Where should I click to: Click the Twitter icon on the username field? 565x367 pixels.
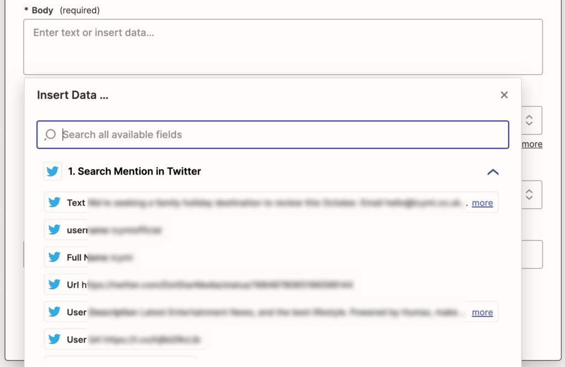54,230
